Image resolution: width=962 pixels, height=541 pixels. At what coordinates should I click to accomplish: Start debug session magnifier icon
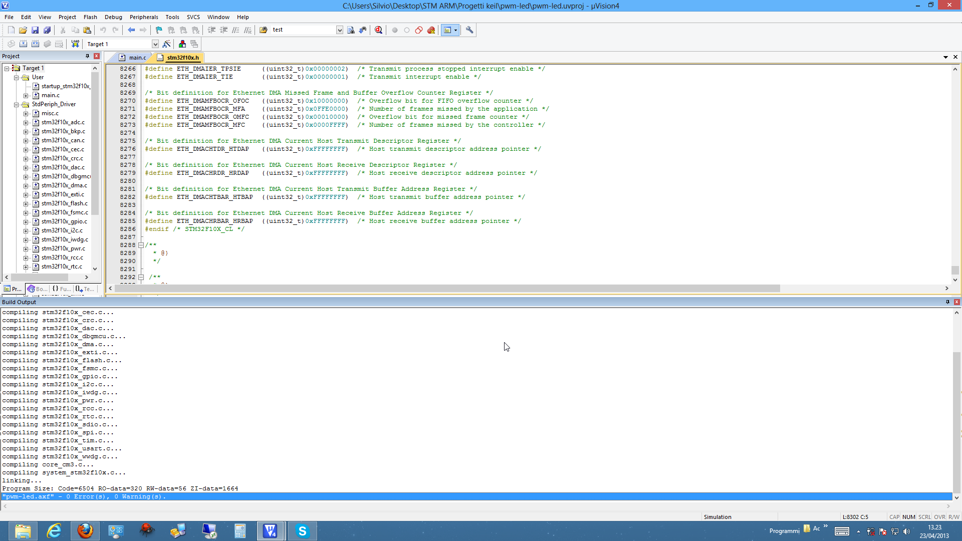[379, 30]
